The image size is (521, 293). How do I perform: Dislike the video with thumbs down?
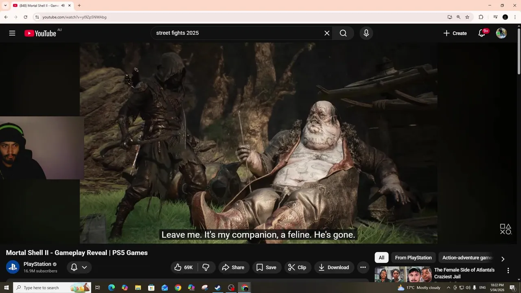pos(206,267)
